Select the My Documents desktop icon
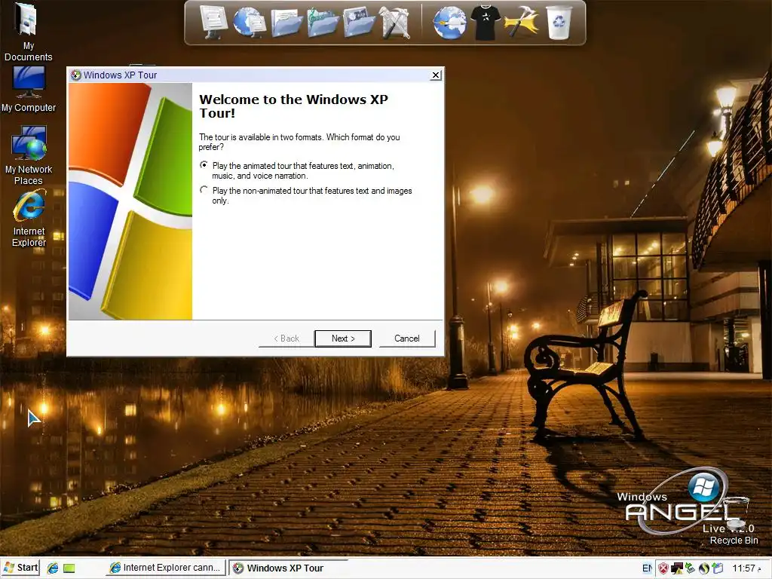 click(28, 32)
